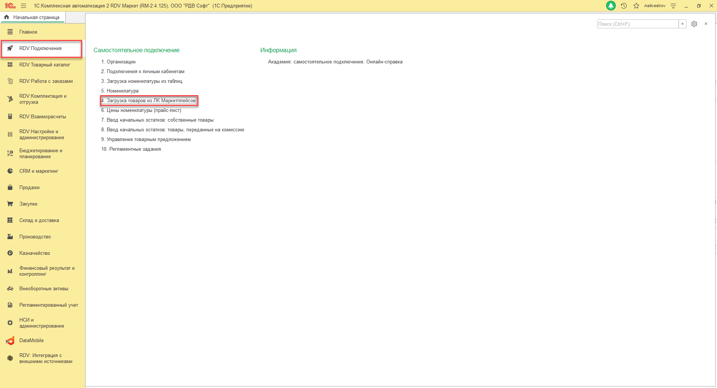Click the rocket icon for RDV:Подключения
The width and height of the screenshot is (717, 388).
pos(10,48)
